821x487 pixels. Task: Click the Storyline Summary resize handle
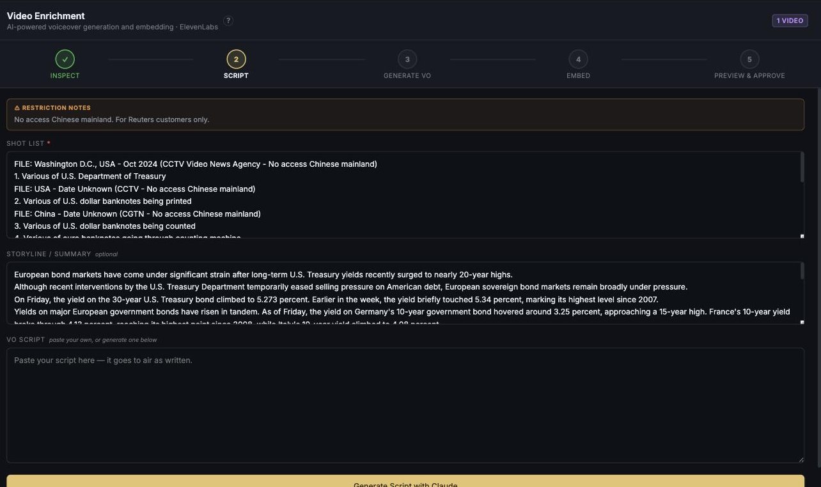click(802, 321)
